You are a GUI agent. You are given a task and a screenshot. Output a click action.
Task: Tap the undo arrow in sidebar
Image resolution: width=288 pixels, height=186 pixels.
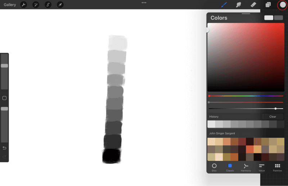(x=4, y=148)
